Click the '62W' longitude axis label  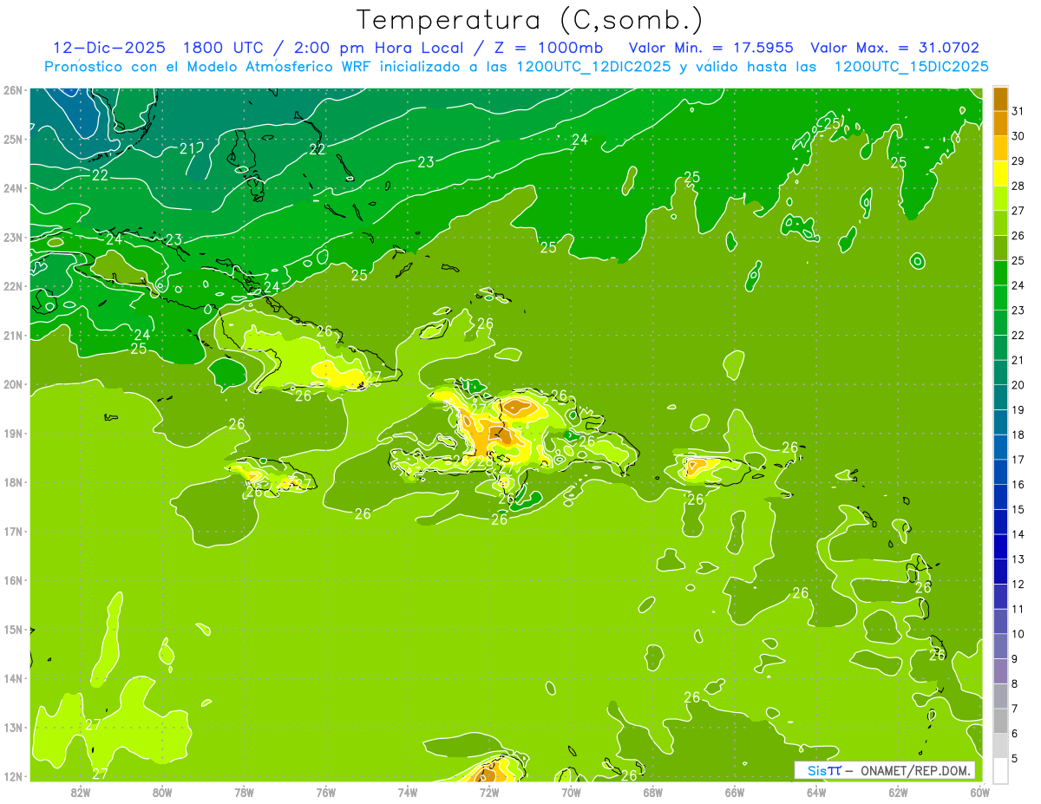point(898,792)
